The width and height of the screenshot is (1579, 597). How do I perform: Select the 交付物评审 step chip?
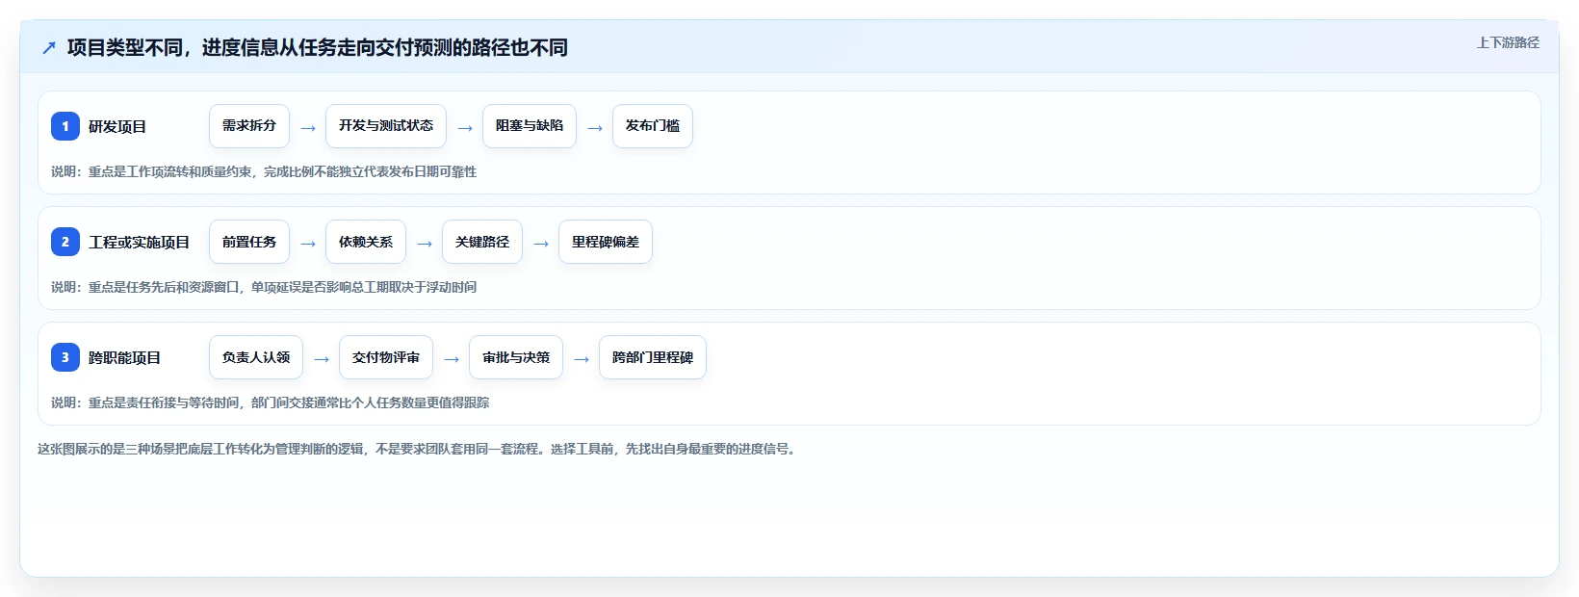point(386,357)
